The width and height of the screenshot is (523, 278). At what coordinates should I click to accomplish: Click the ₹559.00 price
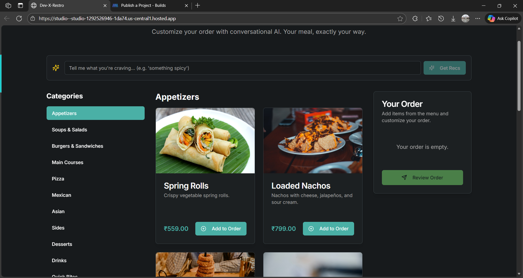click(x=176, y=229)
